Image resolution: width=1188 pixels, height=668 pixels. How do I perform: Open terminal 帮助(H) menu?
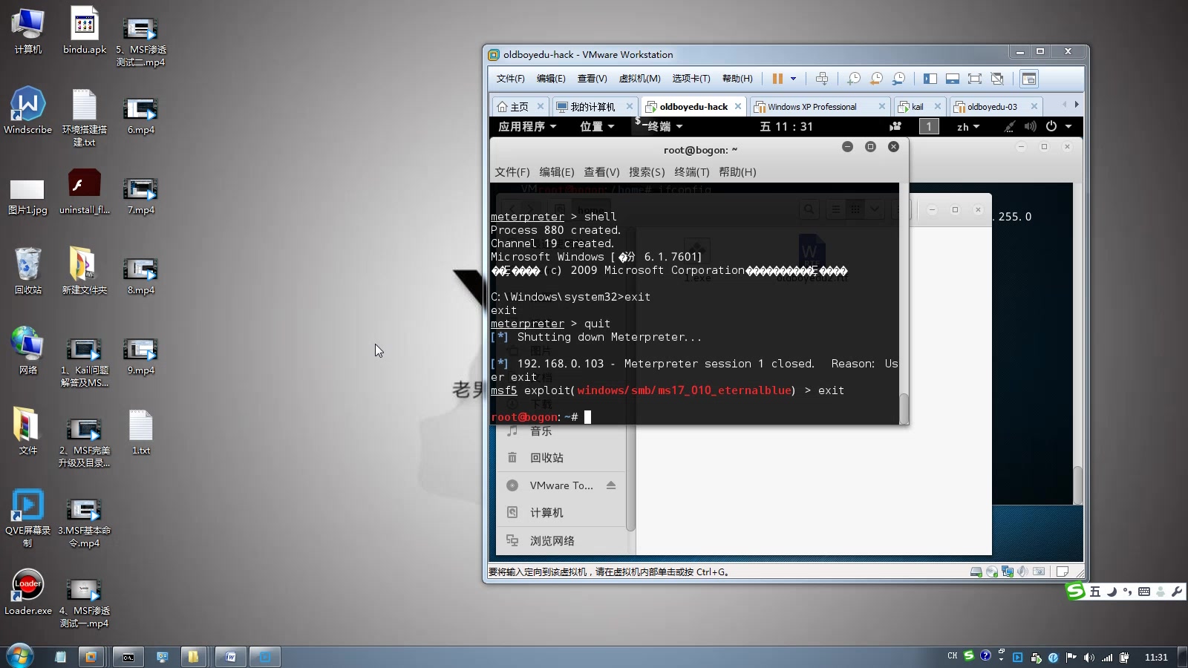(737, 172)
